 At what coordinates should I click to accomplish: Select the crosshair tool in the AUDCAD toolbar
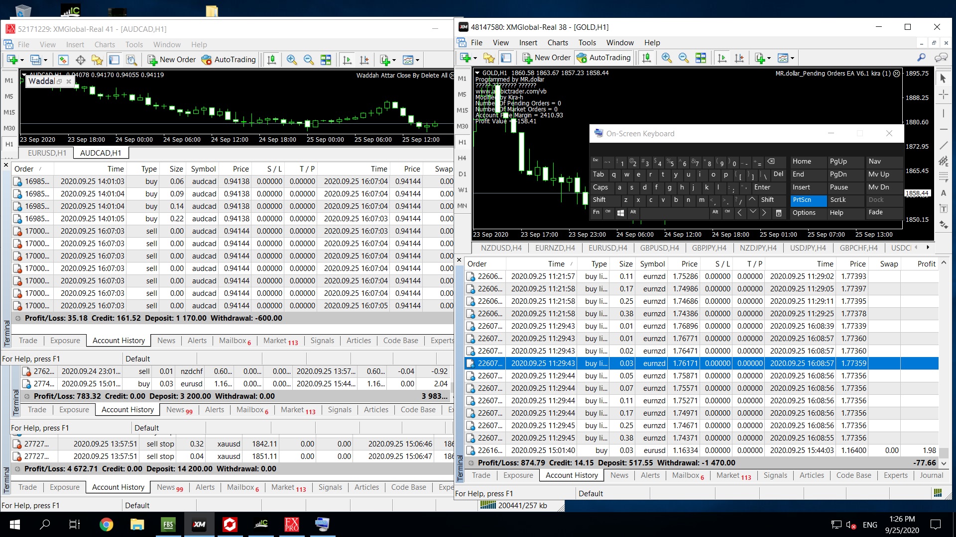tap(80, 60)
